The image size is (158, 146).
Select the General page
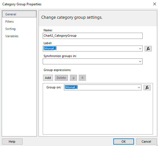pos(19,14)
